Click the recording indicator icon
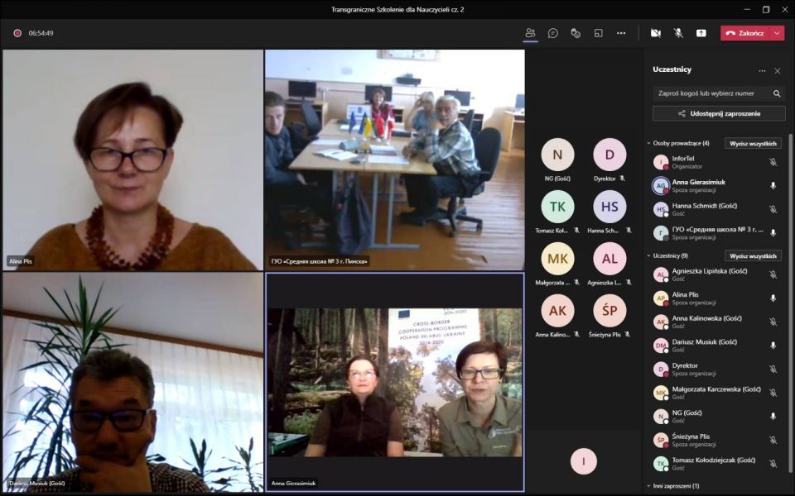Viewport: 795px width, 496px height. point(17,33)
